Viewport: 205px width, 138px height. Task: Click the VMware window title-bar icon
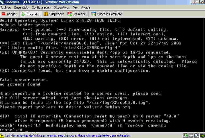tap(2, 2)
